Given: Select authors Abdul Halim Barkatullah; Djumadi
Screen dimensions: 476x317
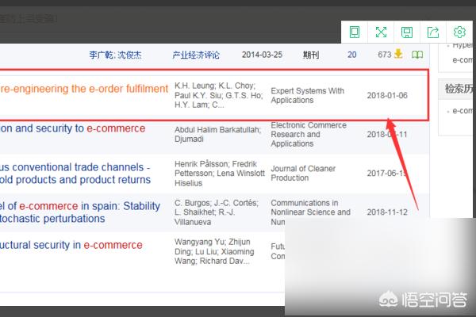Looking at the screenshot, I should [217, 135].
